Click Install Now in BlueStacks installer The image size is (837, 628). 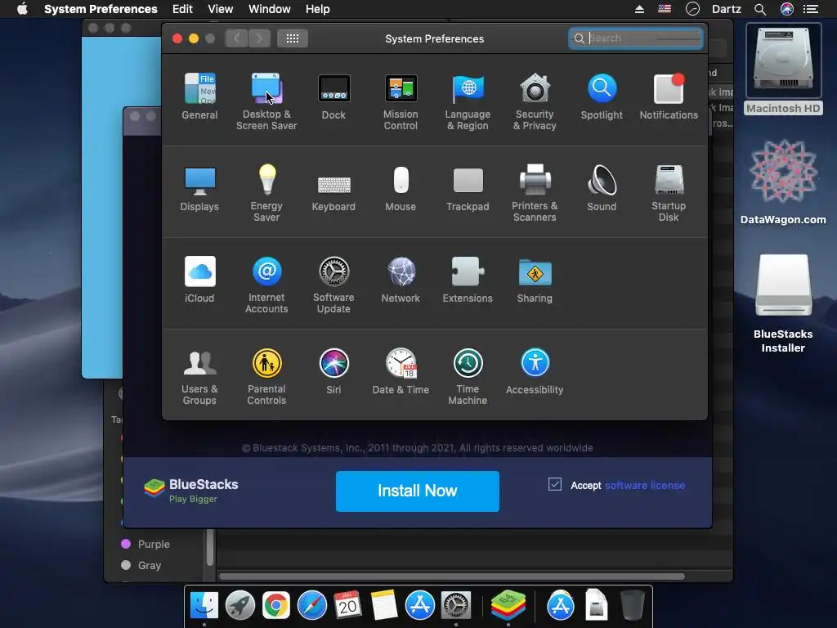pos(418,491)
